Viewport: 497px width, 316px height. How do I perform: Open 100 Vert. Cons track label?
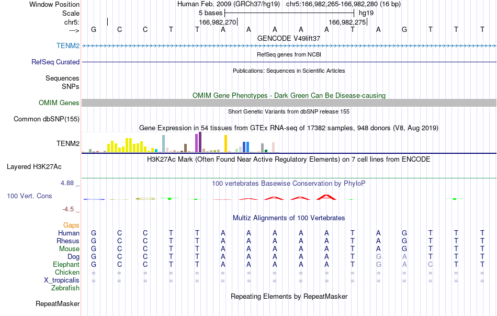click(x=29, y=196)
